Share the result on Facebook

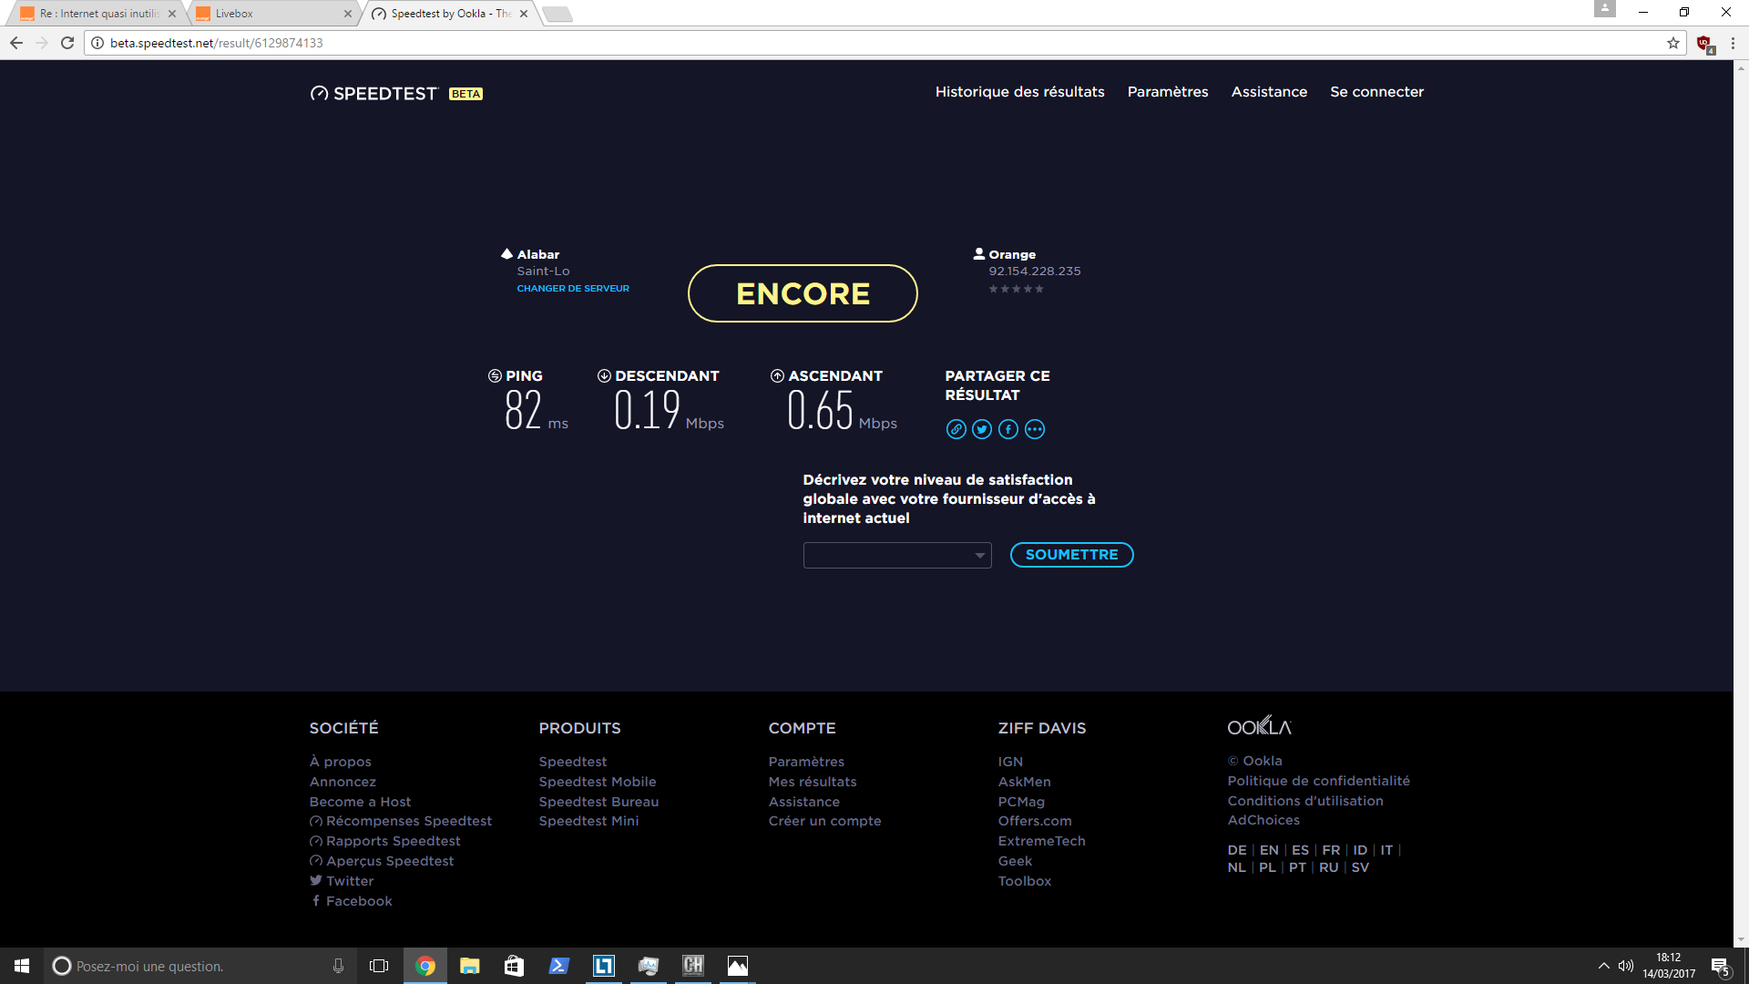[x=1008, y=429]
